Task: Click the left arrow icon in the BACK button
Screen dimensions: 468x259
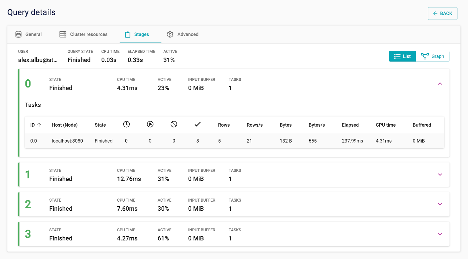Action: click(436, 13)
